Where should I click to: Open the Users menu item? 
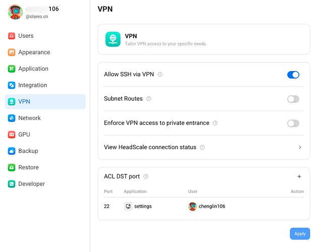point(45,36)
